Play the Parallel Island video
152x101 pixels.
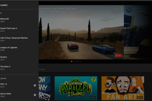76,88
